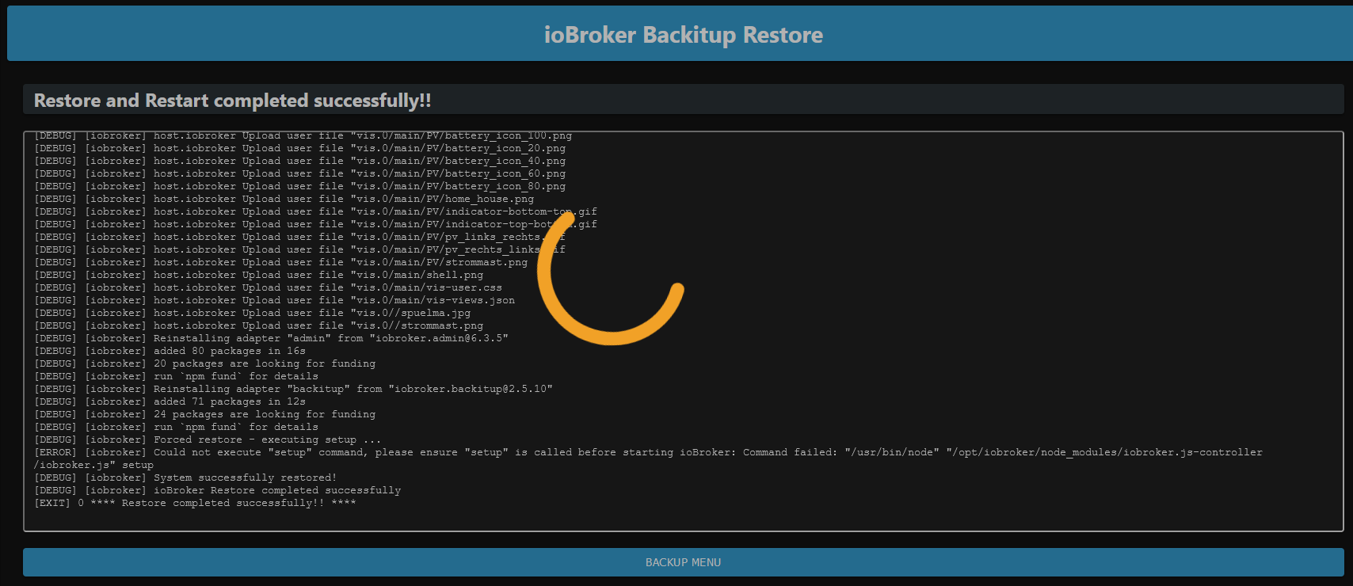Click the vis-user.css upload log line
The height and width of the screenshot is (586, 1353).
coord(268,287)
